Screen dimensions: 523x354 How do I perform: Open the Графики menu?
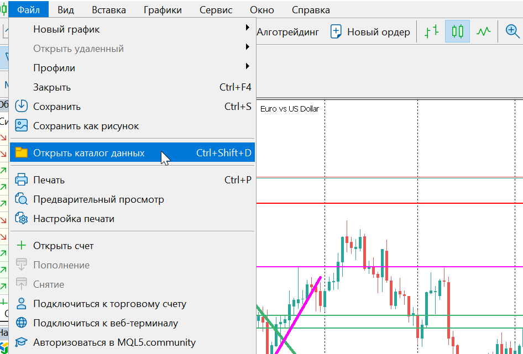(x=163, y=10)
